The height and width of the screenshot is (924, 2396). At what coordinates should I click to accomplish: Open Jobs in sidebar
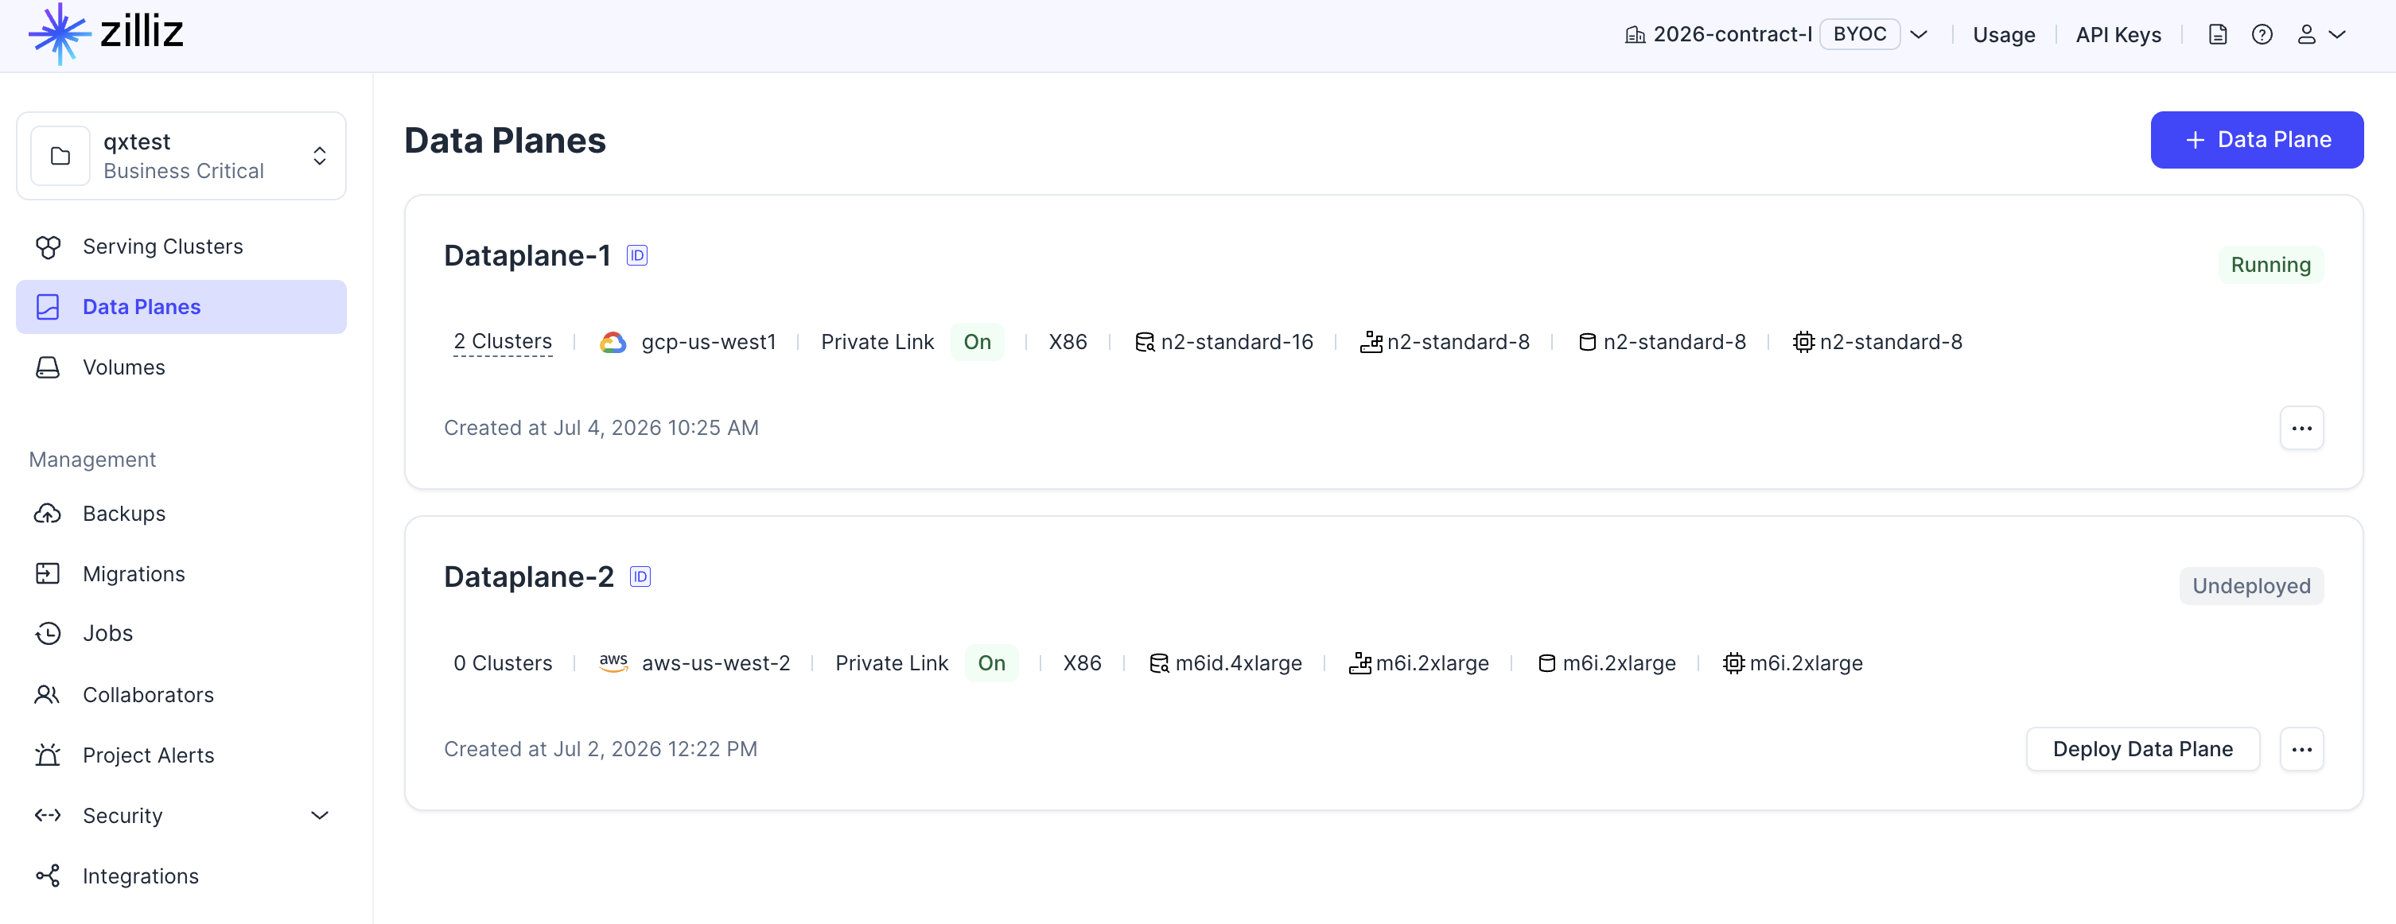181,633
